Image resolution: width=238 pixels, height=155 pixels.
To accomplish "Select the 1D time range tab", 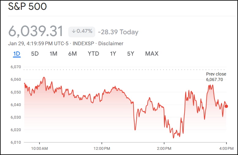I will pos(17,54).
